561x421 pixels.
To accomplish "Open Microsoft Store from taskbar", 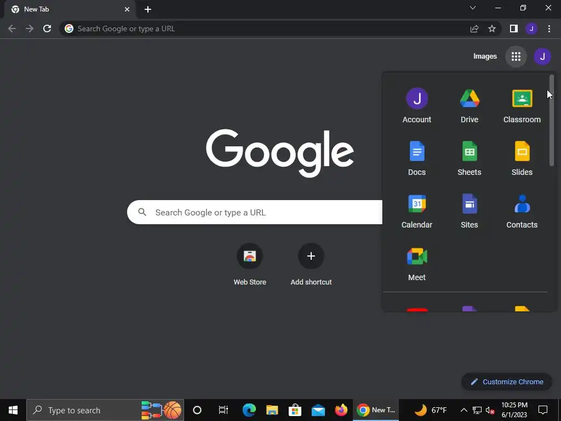I will [x=295, y=410].
